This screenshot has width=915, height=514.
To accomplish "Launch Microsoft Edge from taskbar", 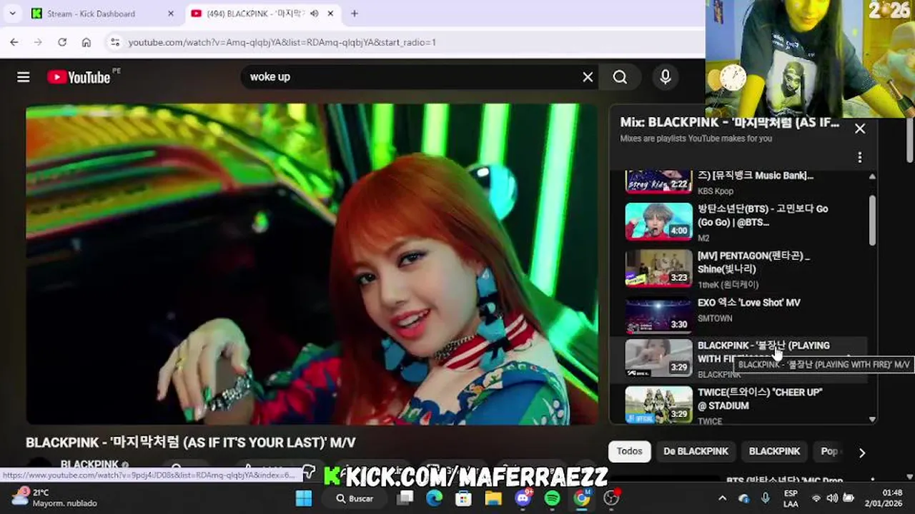I will click(435, 498).
